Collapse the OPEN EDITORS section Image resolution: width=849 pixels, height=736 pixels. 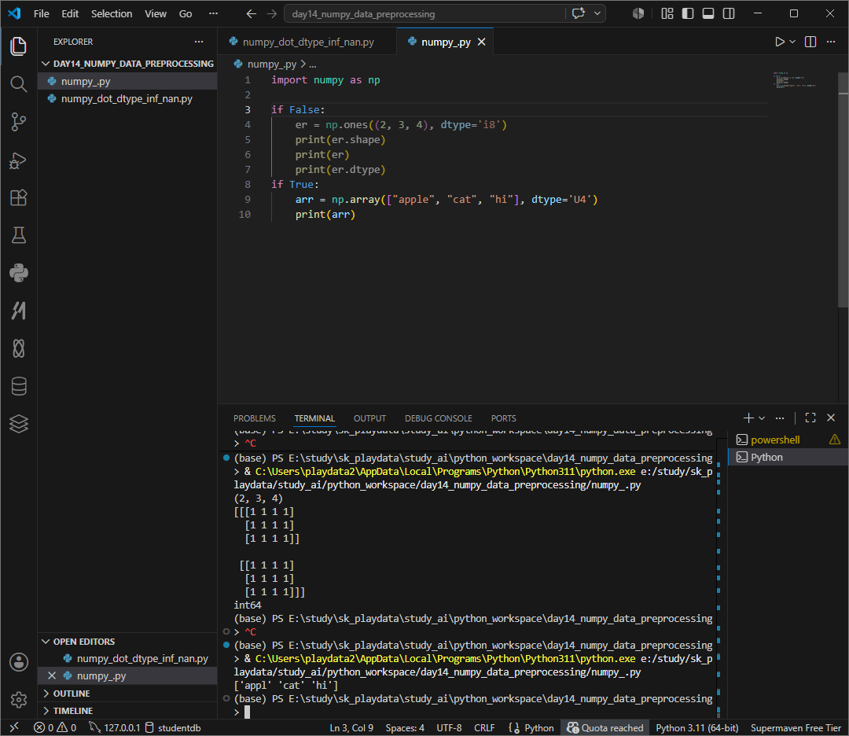pos(128,641)
